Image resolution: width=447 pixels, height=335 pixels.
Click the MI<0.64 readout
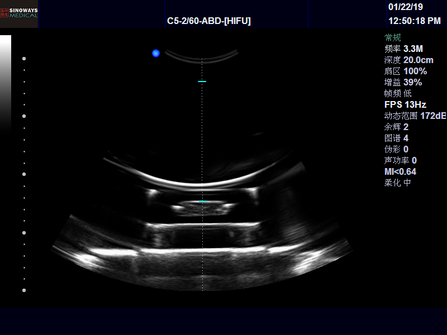400,171
